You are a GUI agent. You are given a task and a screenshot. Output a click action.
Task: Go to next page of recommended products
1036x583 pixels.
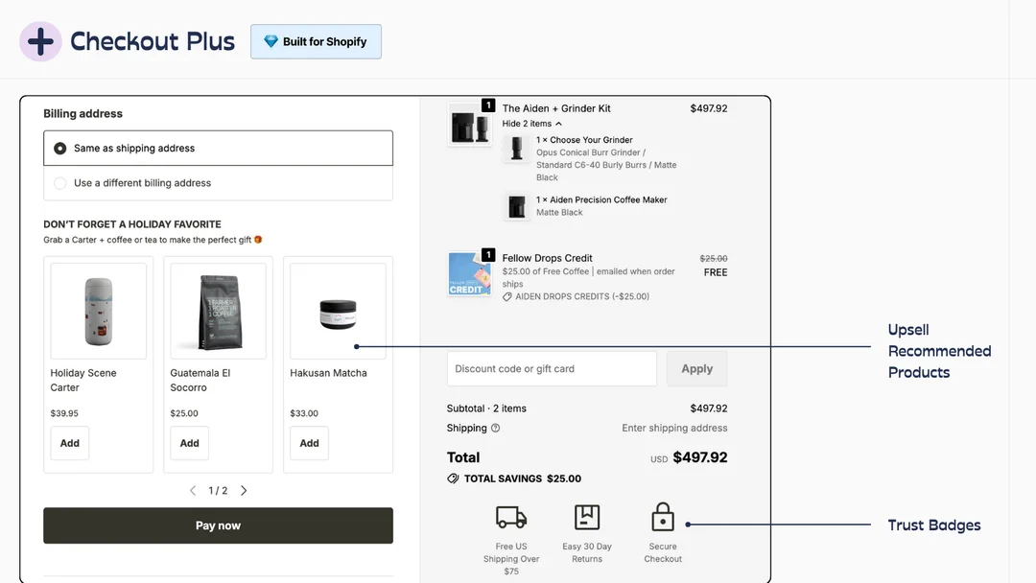click(x=244, y=491)
